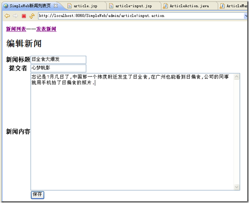
Task: Click the article.jsp file icon
Action: click(x=69, y=6)
